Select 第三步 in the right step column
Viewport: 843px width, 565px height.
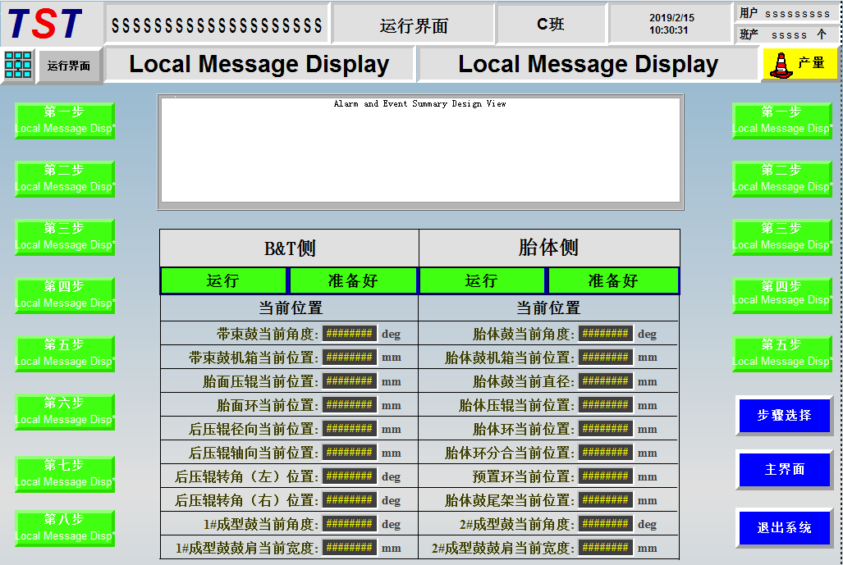point(781,237)
